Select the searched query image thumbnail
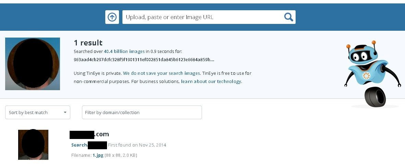This screenshot has height=167, width=405. (x=33, y=64)
